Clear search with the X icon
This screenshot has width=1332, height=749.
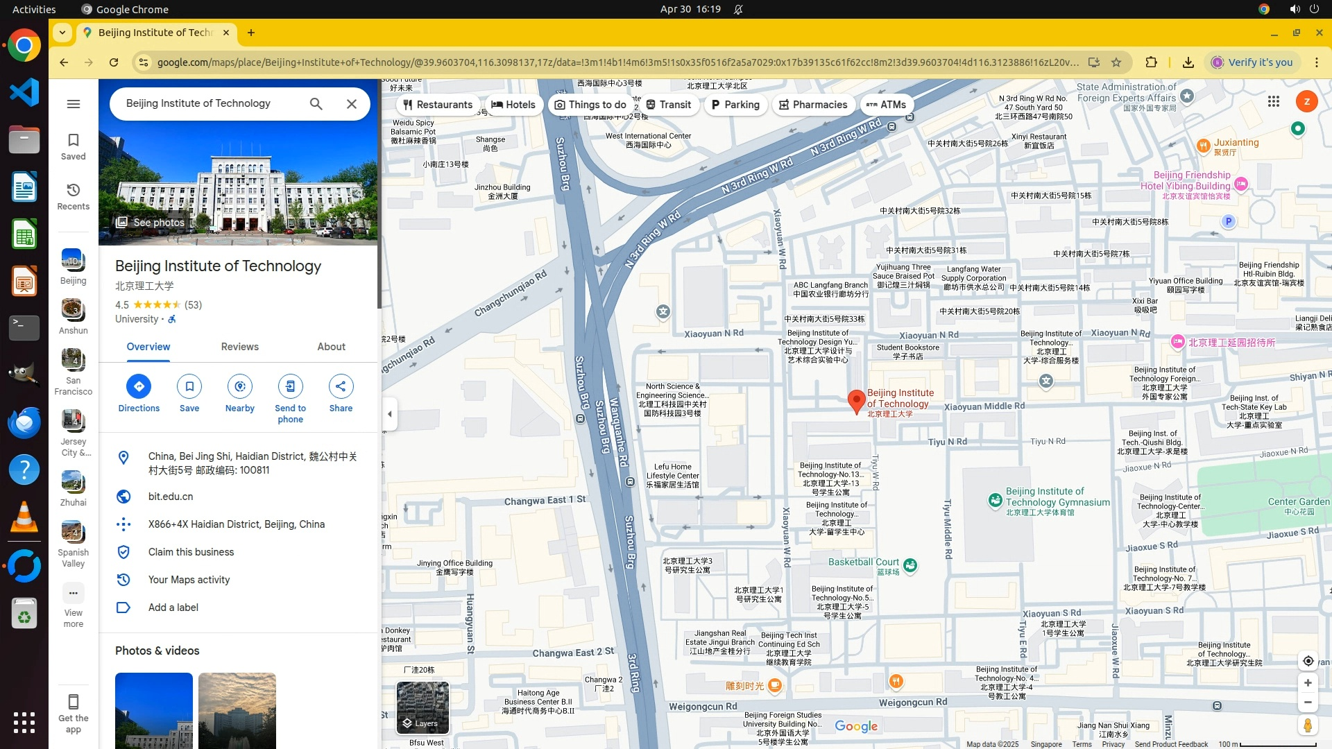pyautogui.click(x=352, y=104)
